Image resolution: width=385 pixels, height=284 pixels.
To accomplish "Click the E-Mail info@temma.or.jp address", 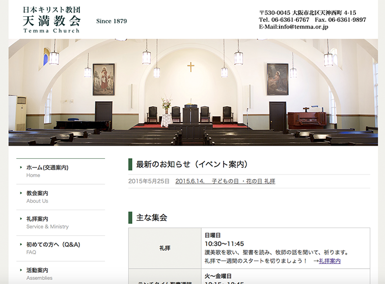I will click(293, 27).
